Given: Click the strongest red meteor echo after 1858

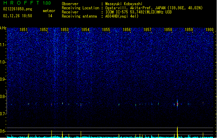Looking at the screenshot, I should 177,104.
